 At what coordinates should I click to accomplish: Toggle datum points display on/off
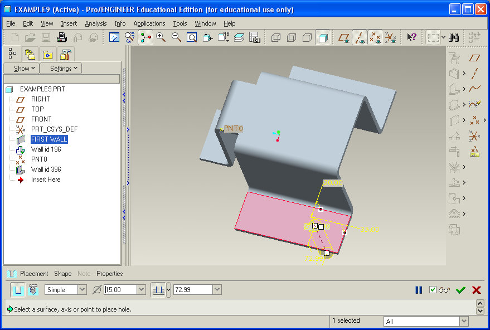click(x=375, y=37)
